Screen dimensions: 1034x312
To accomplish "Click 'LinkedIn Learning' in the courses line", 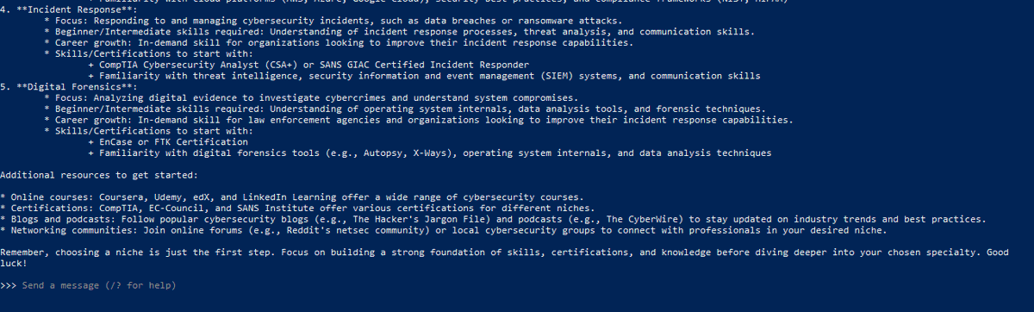I will (289, 197).
